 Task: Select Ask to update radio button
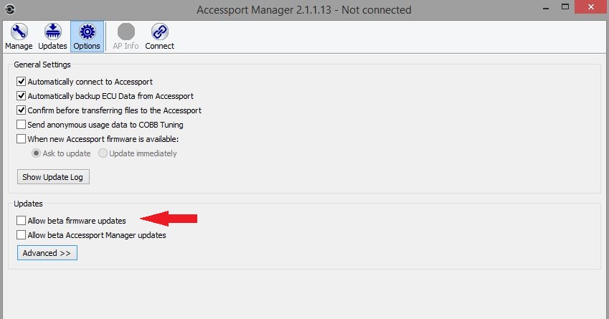tap(34, 153)
